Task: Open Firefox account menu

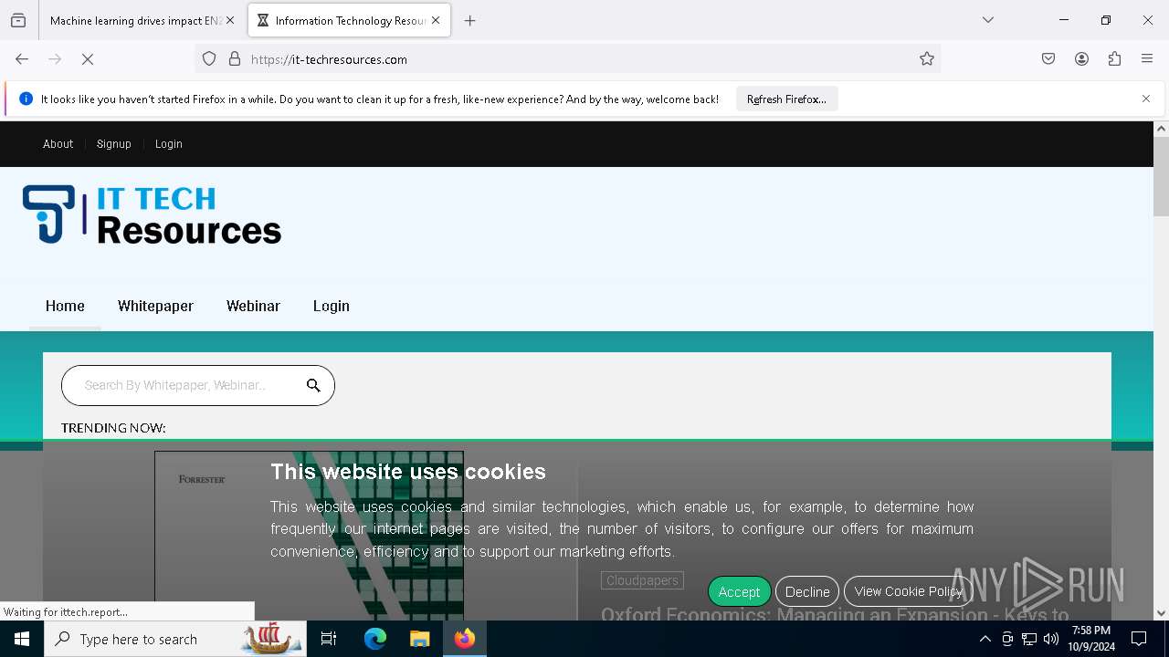Action: click(x=1081, y=59)
